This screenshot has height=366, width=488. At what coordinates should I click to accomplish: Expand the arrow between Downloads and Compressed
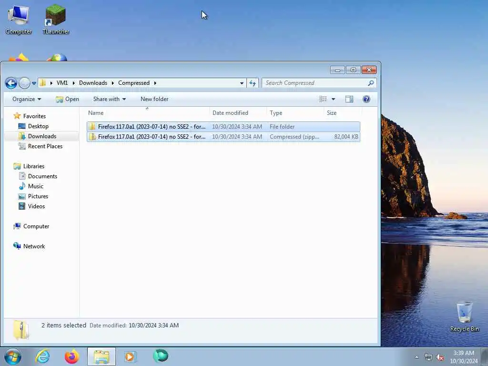click(112, 83)
